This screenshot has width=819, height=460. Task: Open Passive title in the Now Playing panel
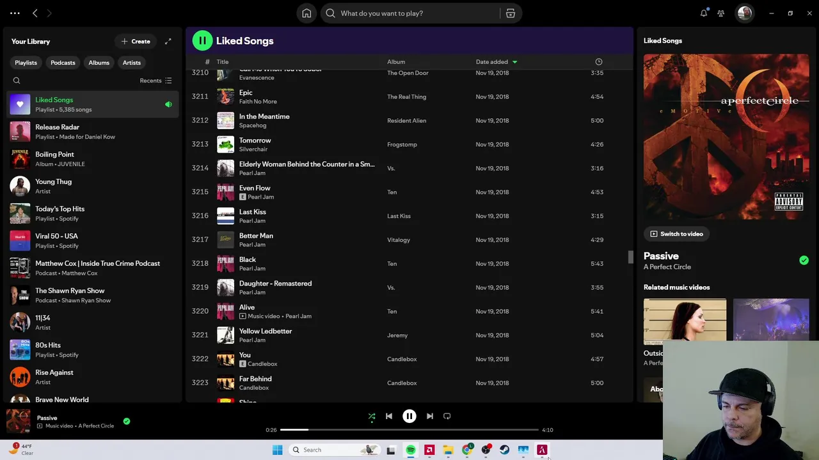[661, 256]
